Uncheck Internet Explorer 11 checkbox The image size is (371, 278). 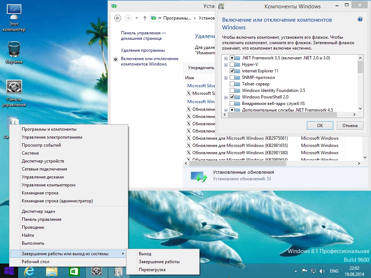pos(232,71)
